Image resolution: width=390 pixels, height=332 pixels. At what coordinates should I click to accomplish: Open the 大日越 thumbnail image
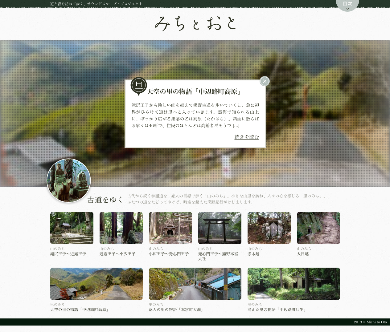point(318,228)
